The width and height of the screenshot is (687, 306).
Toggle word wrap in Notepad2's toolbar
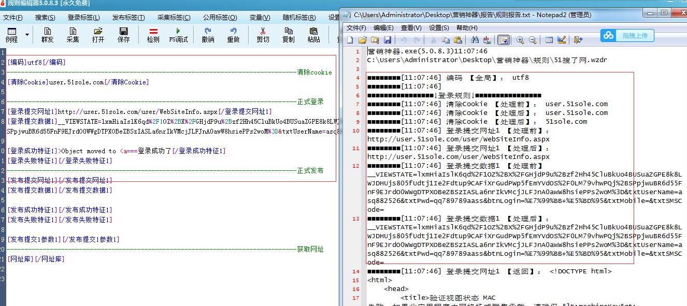pyautogui.click(x=504, y=40)
